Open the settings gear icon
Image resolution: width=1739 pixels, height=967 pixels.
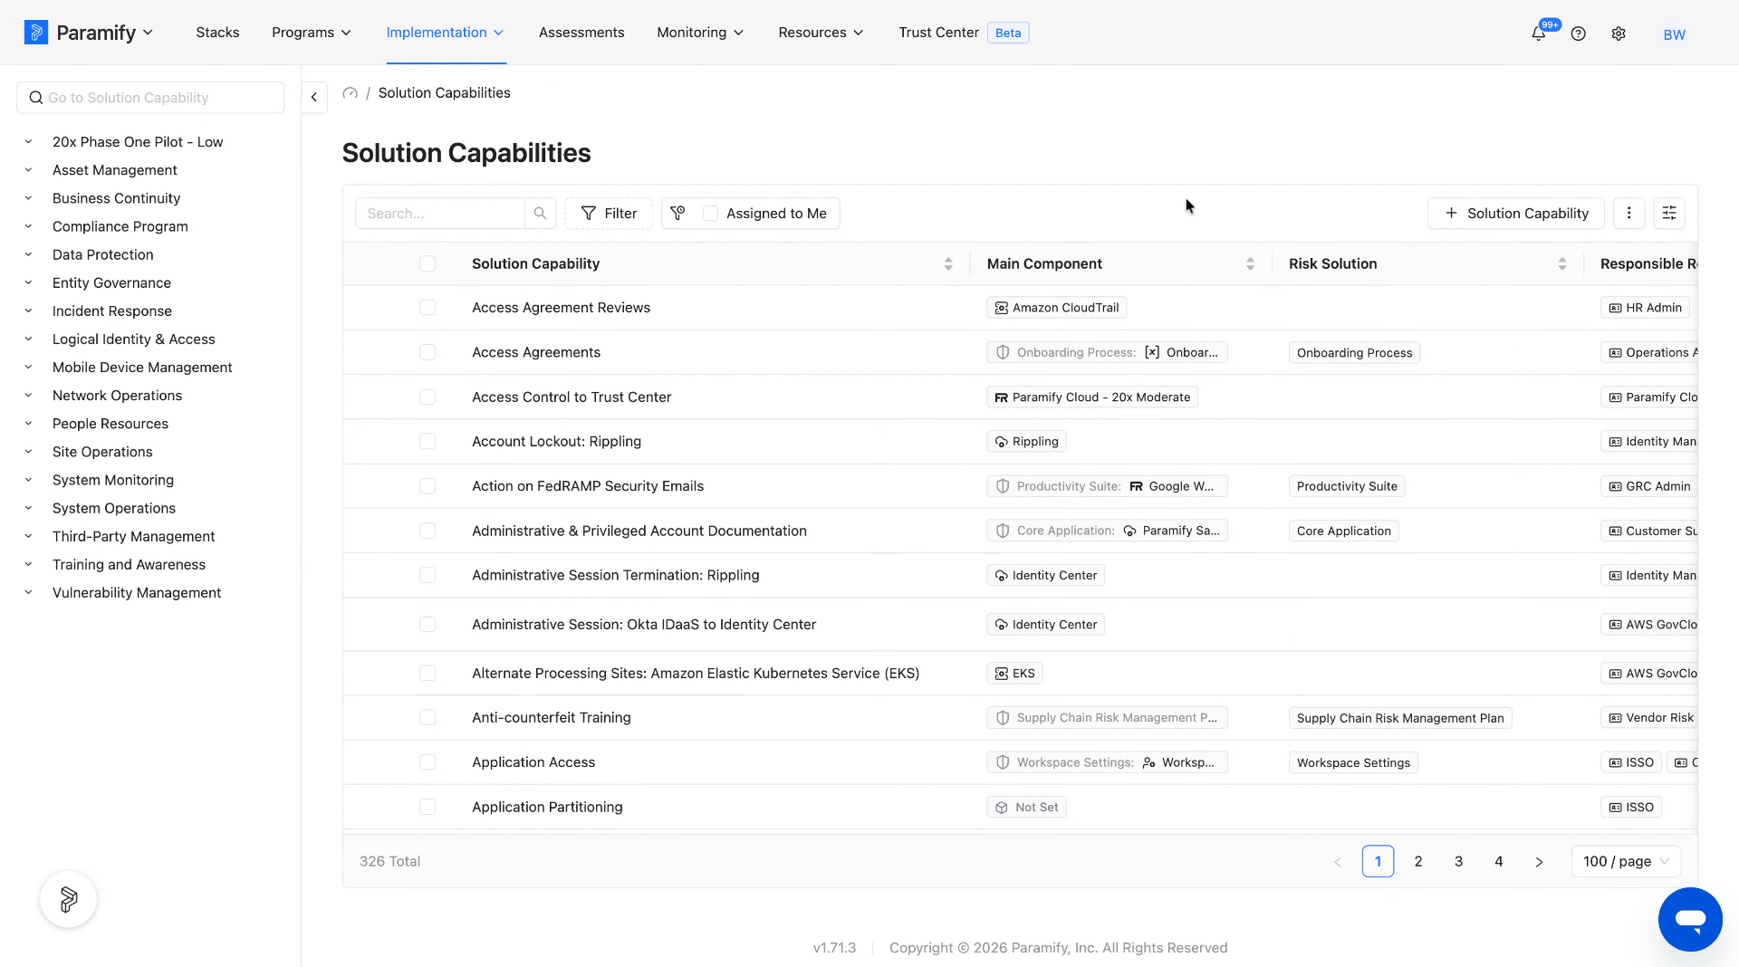1619,34
